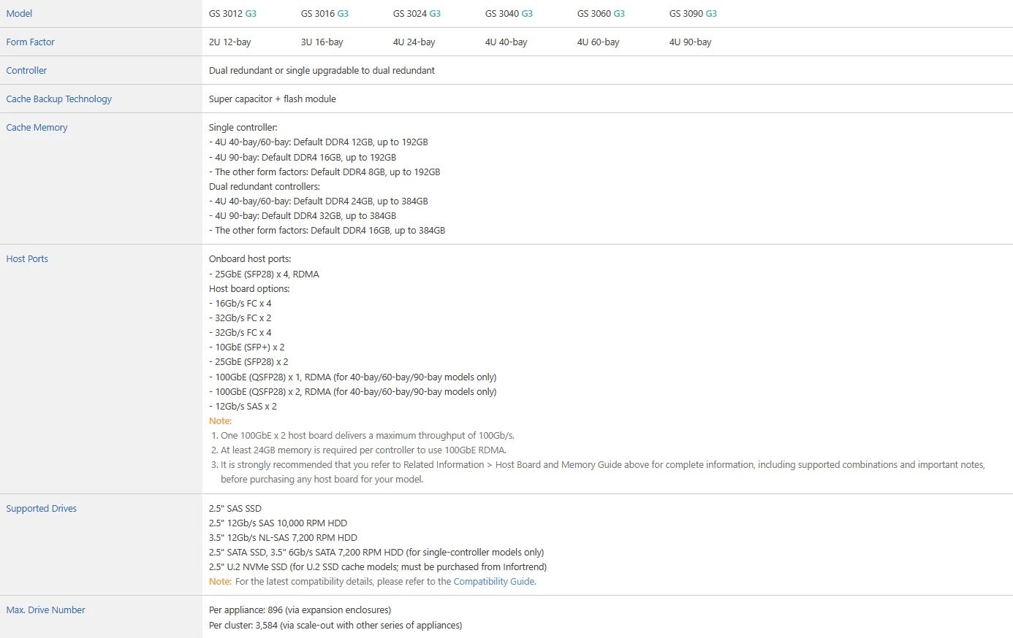Screen dimensions: 1013x638
Task: Select the GS 3040 G3 model heading
Action: [509, 14]
